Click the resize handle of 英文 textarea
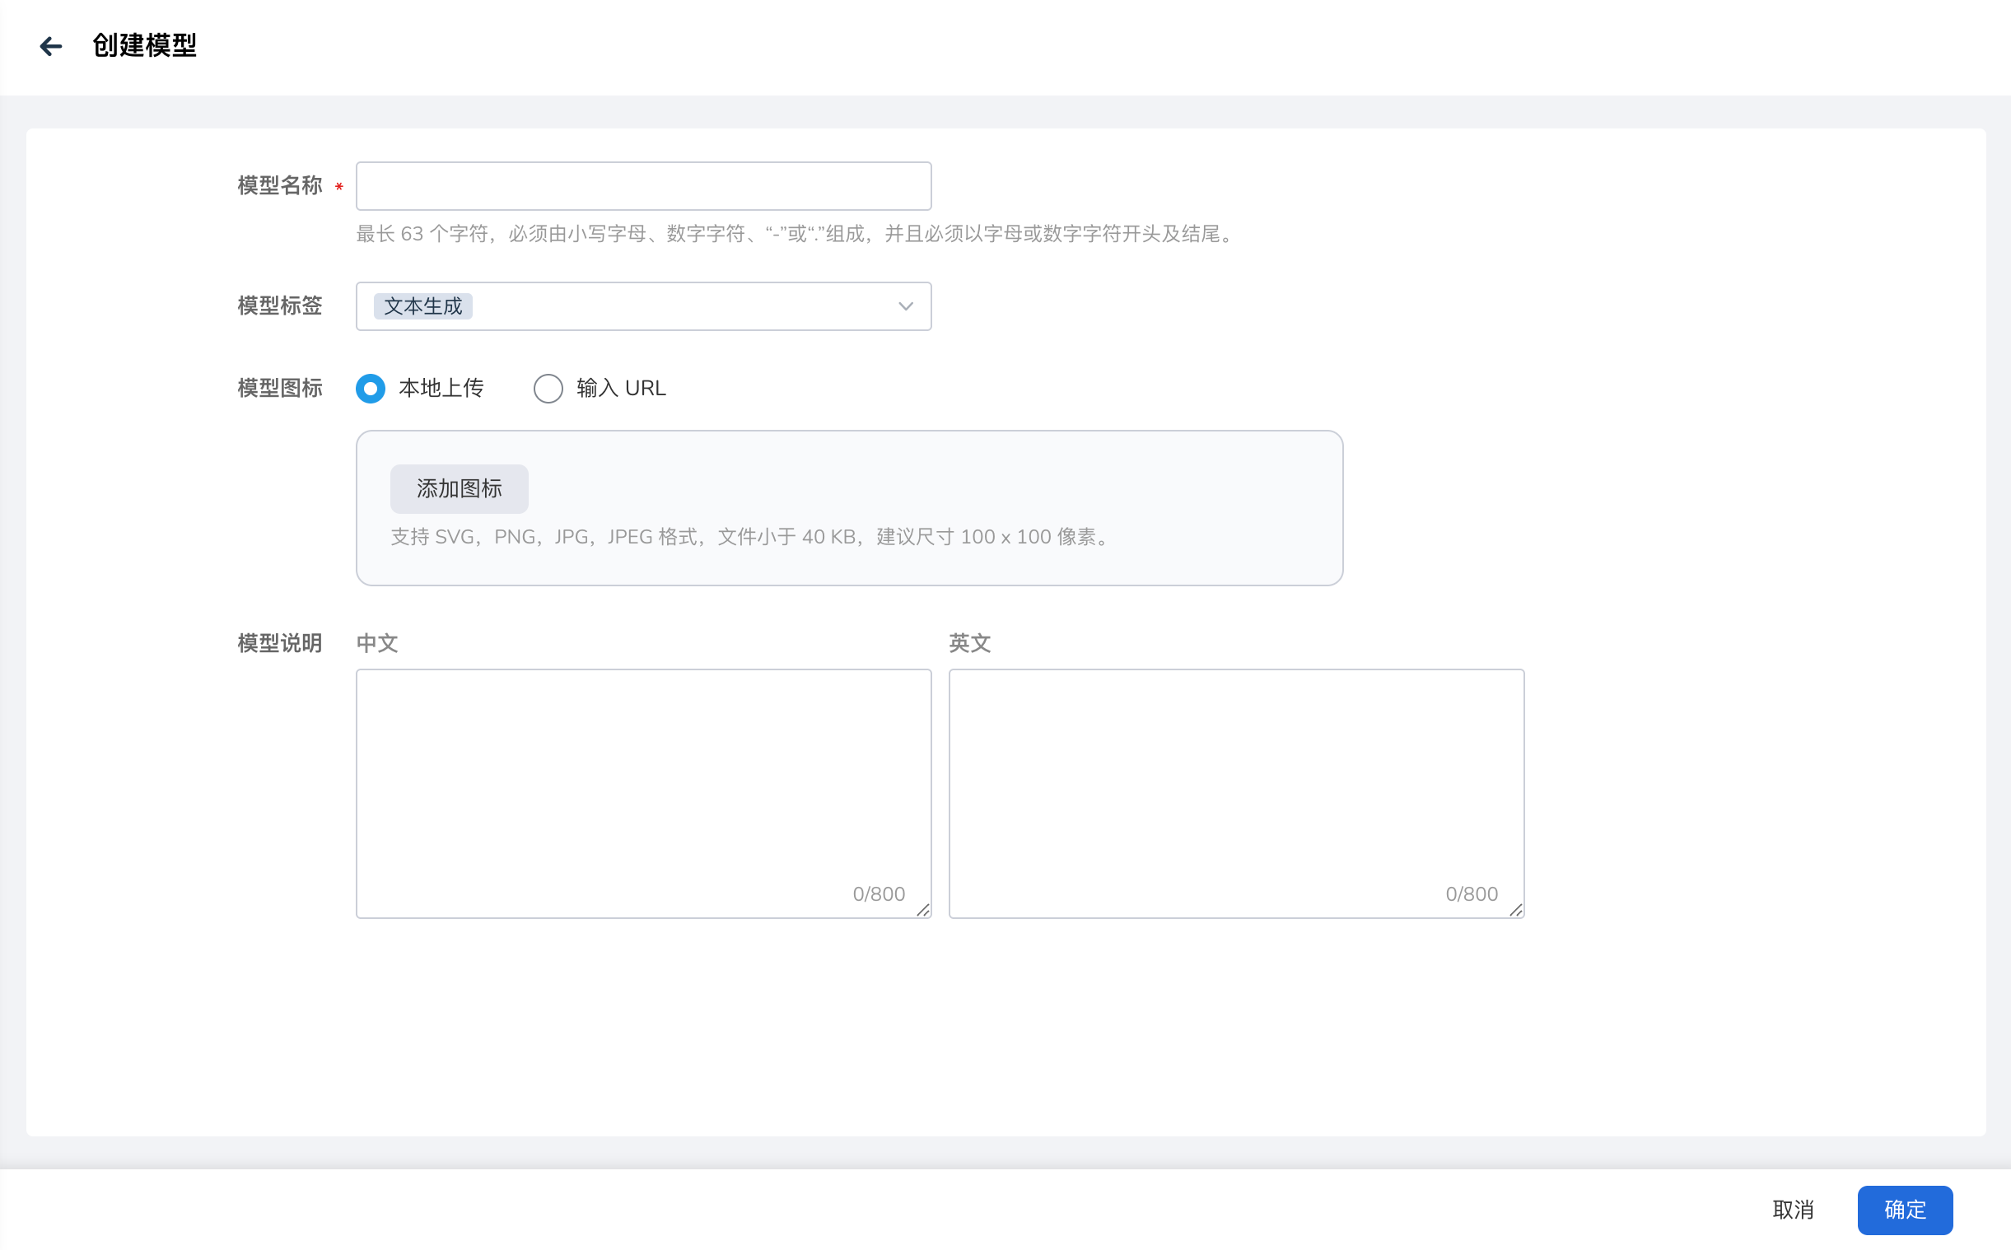This screenshot has width=2011, height=1250. [x=1516, y=910]
